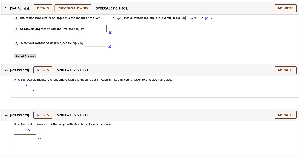Image resolution: width=300 pixels, height=157 pixels.
Task: Focus the degree measure answer field
Action: [23, 91]
